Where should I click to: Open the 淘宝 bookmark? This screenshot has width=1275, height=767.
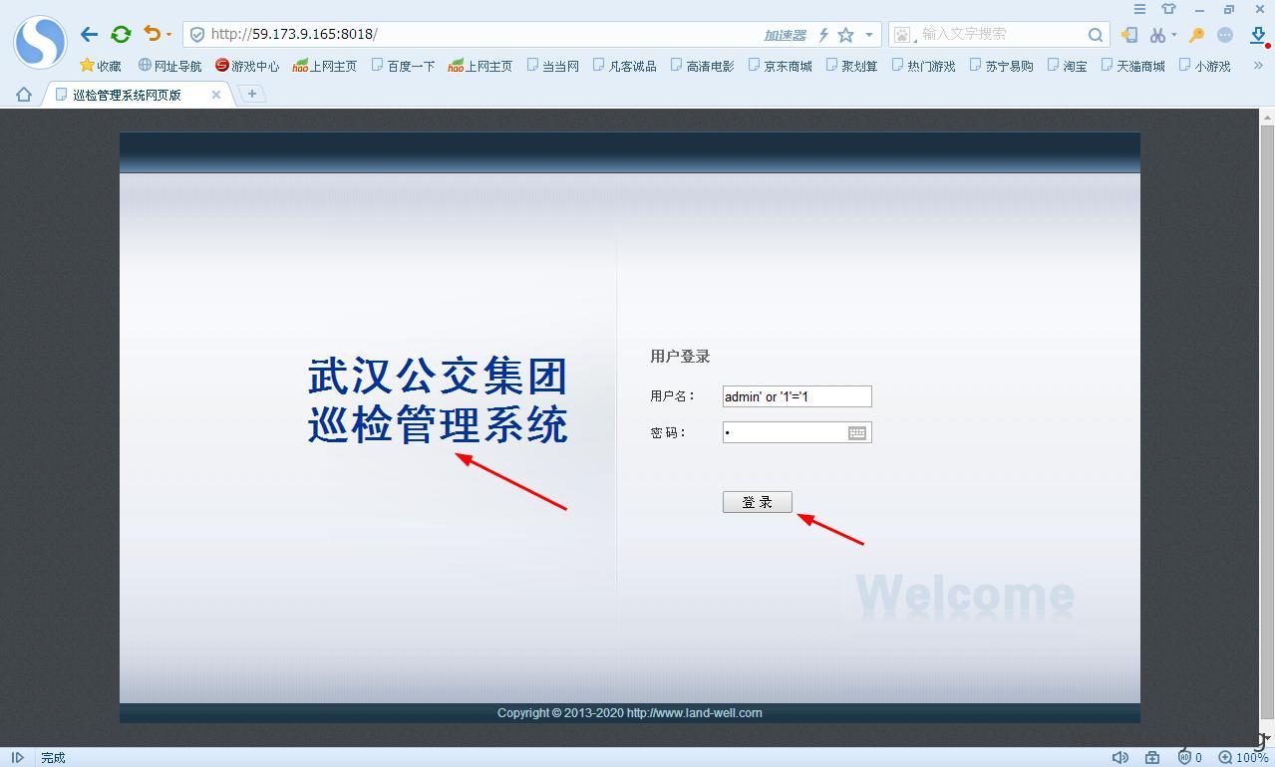click(x=1068, y=66)
